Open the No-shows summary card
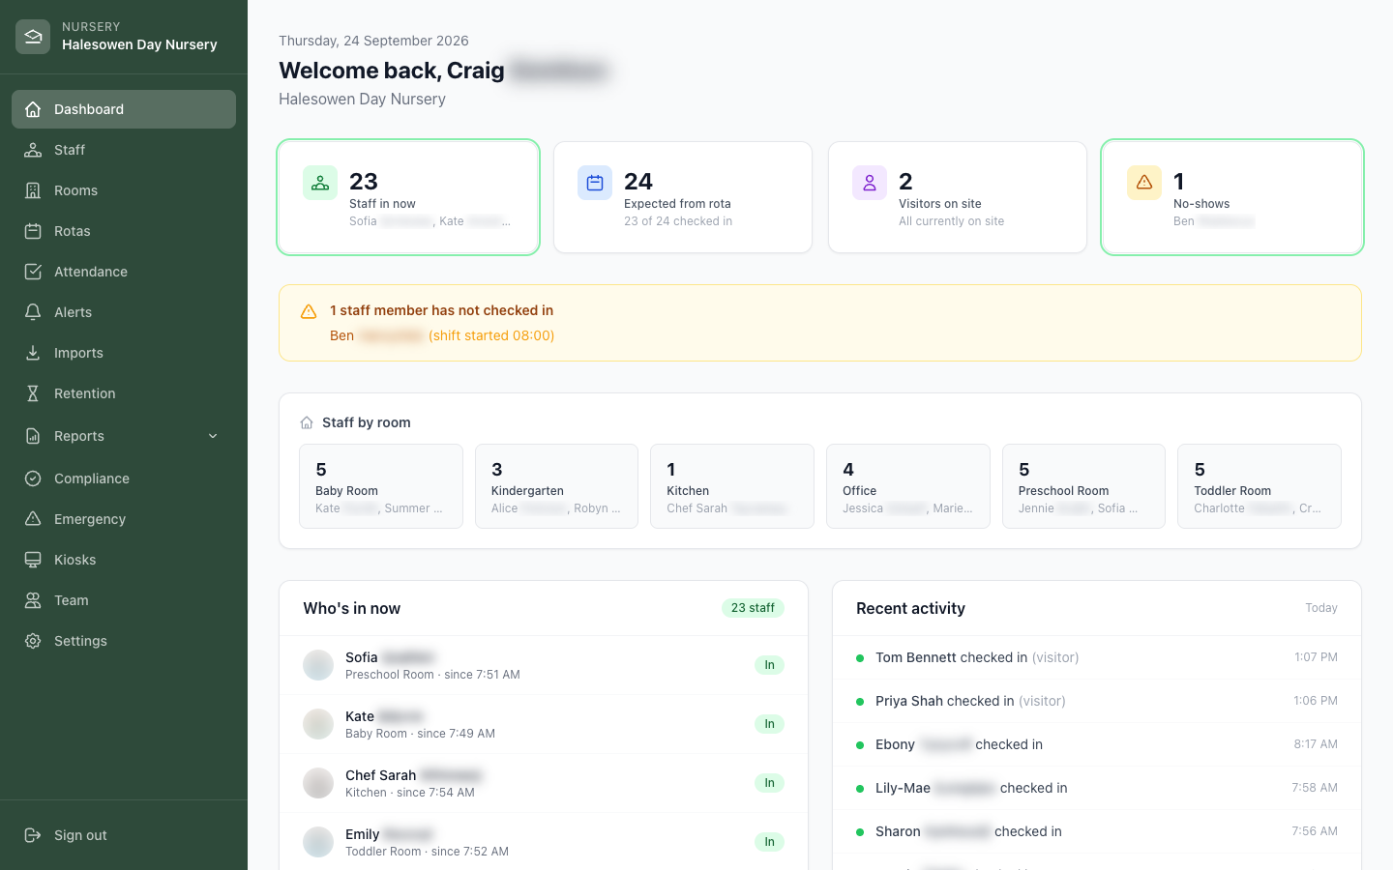The image size is (1393, 870). pos(1232,197)
